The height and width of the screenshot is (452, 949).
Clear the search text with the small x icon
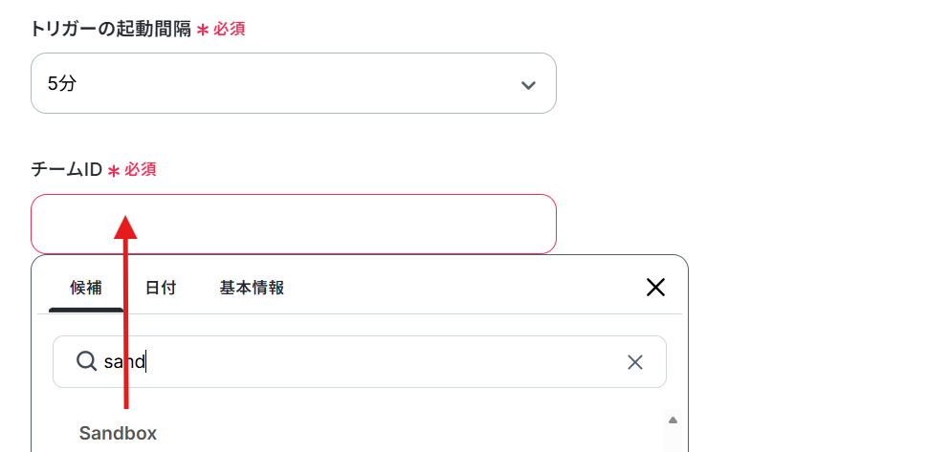coord(635,362)
